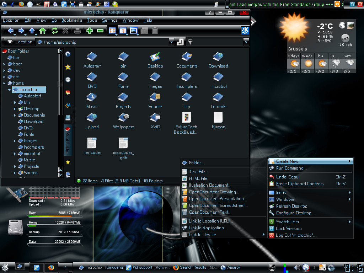364x273 pixels.
Task: Expand the Projects folder in tree
Action: click(15, 166)
